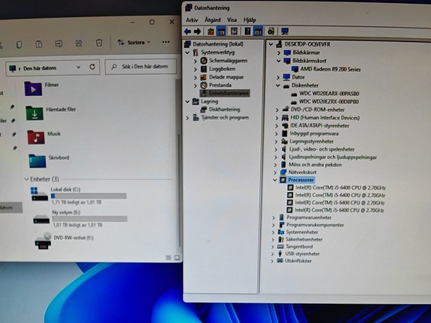Click the share icon in Explorer toolbar

click(79, 43)
